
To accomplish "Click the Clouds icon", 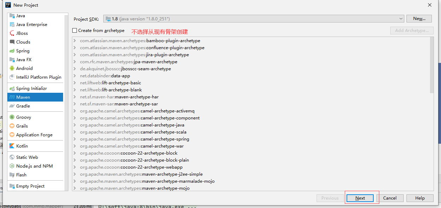I will [12, 42].
